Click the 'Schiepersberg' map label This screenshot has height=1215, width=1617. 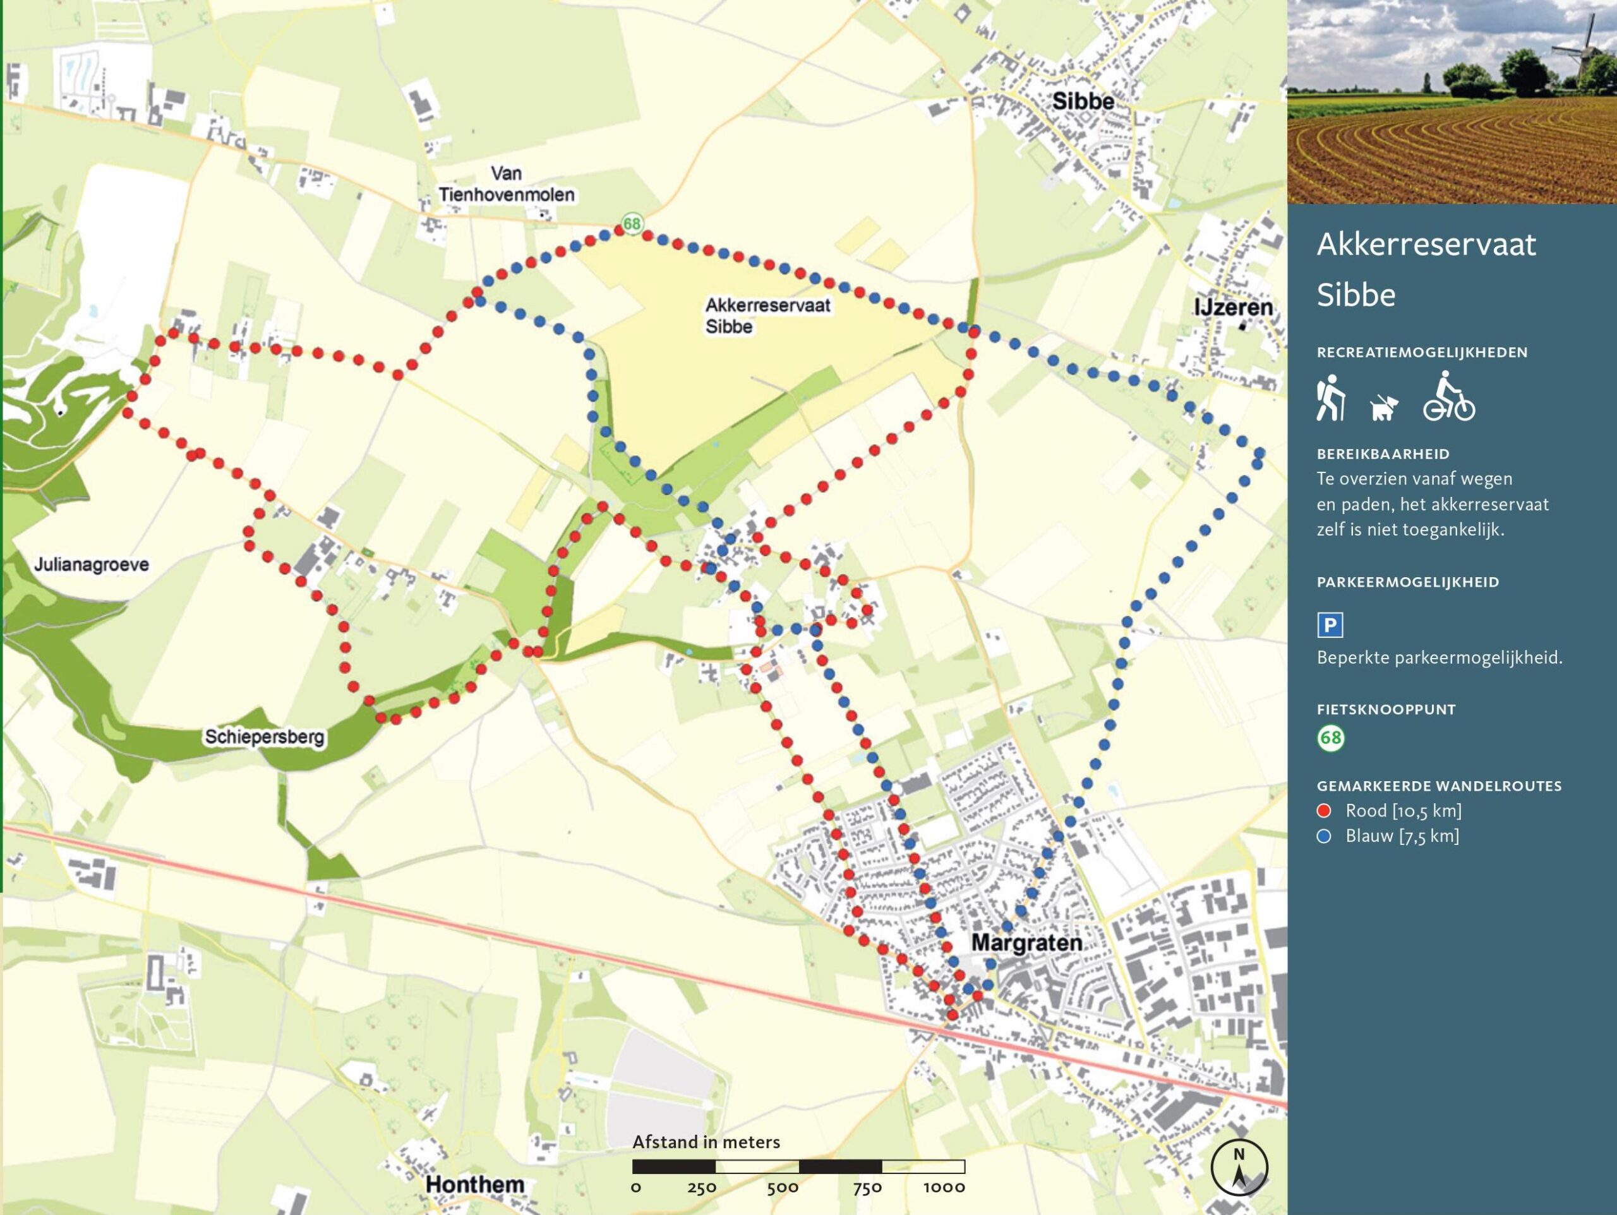click(265, 737)
